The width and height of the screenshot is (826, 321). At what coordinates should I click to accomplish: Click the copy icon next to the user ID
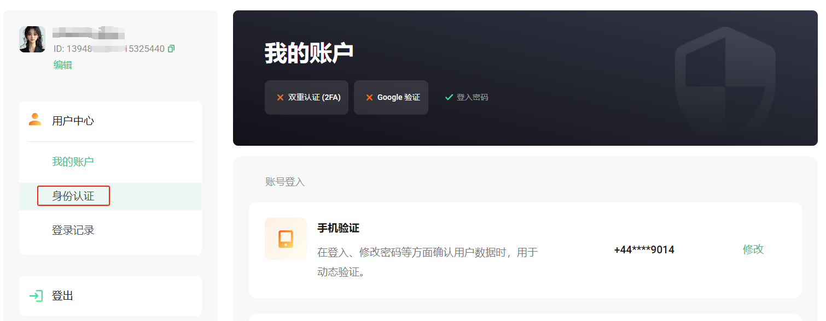(x=171, y=48)
